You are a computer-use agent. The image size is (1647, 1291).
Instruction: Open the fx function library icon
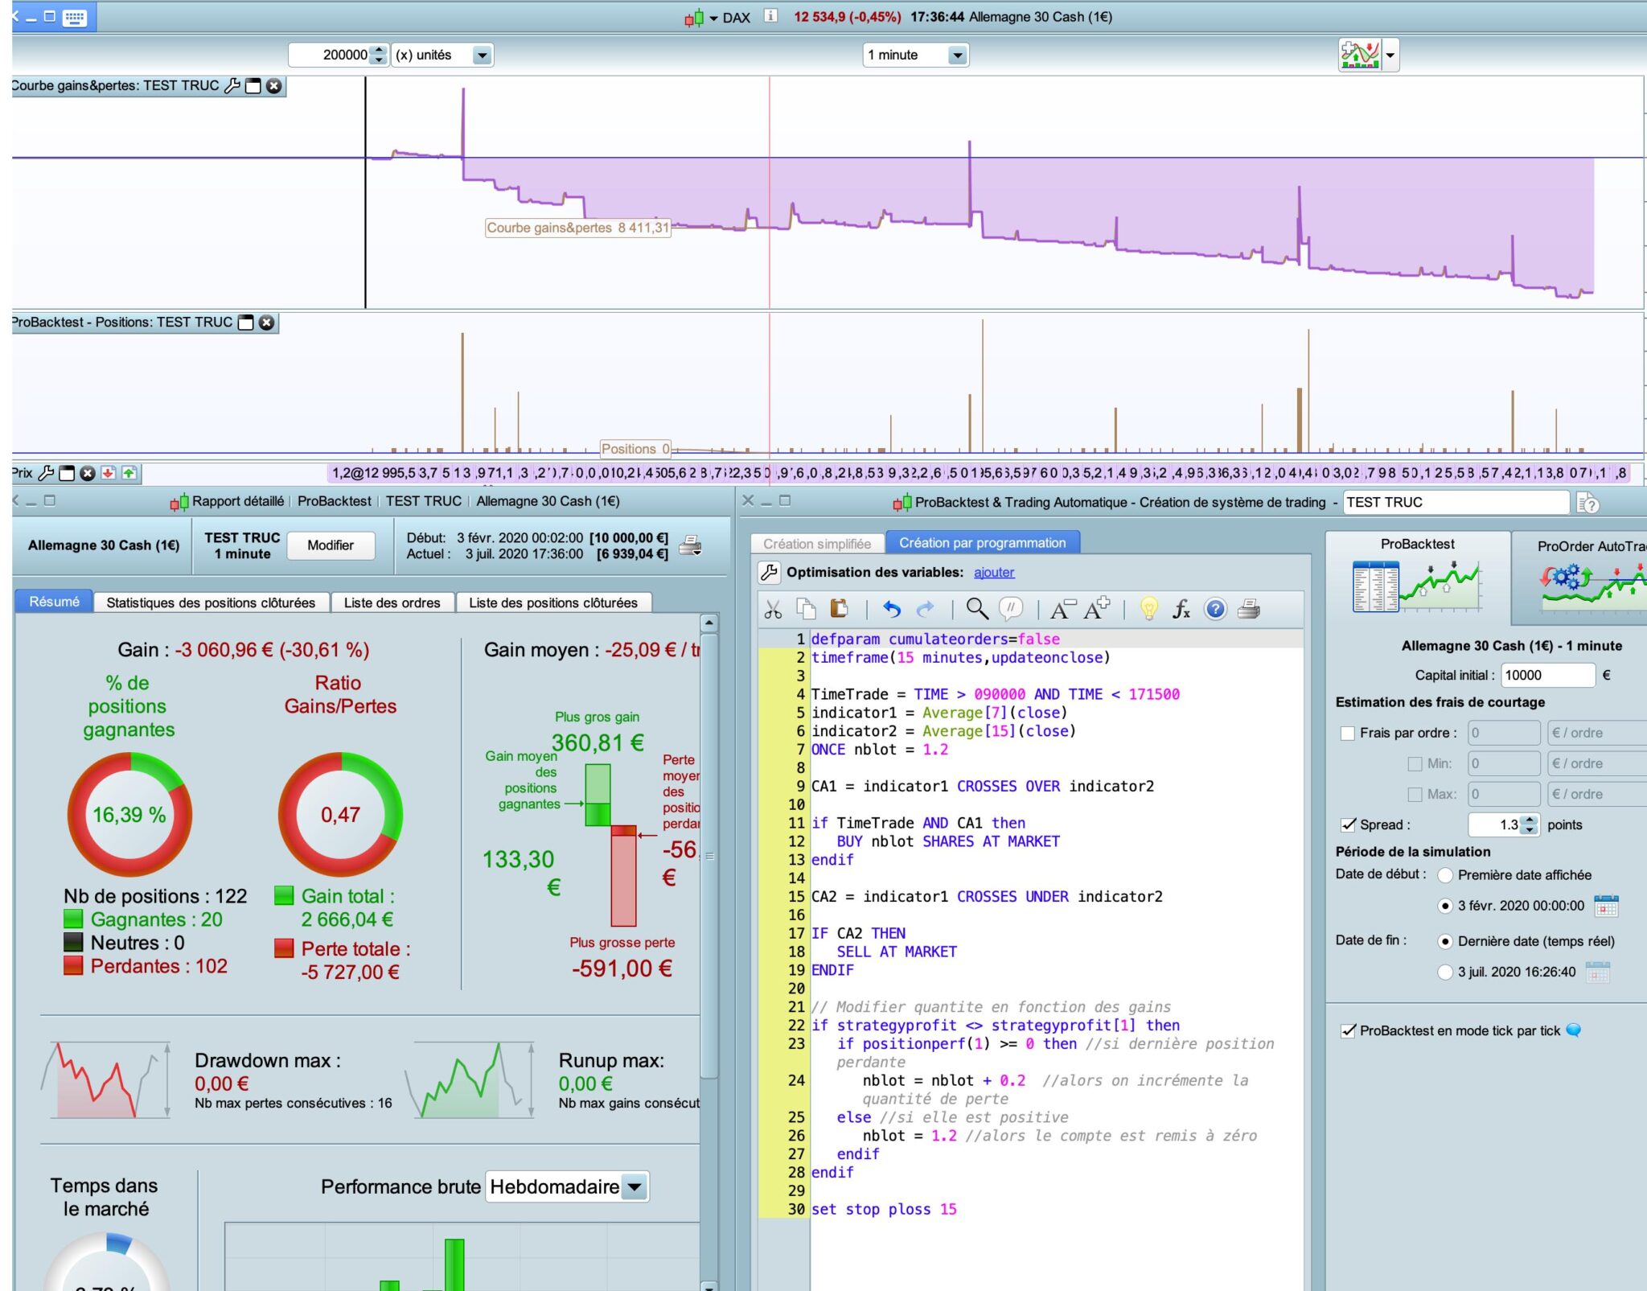1181,609
